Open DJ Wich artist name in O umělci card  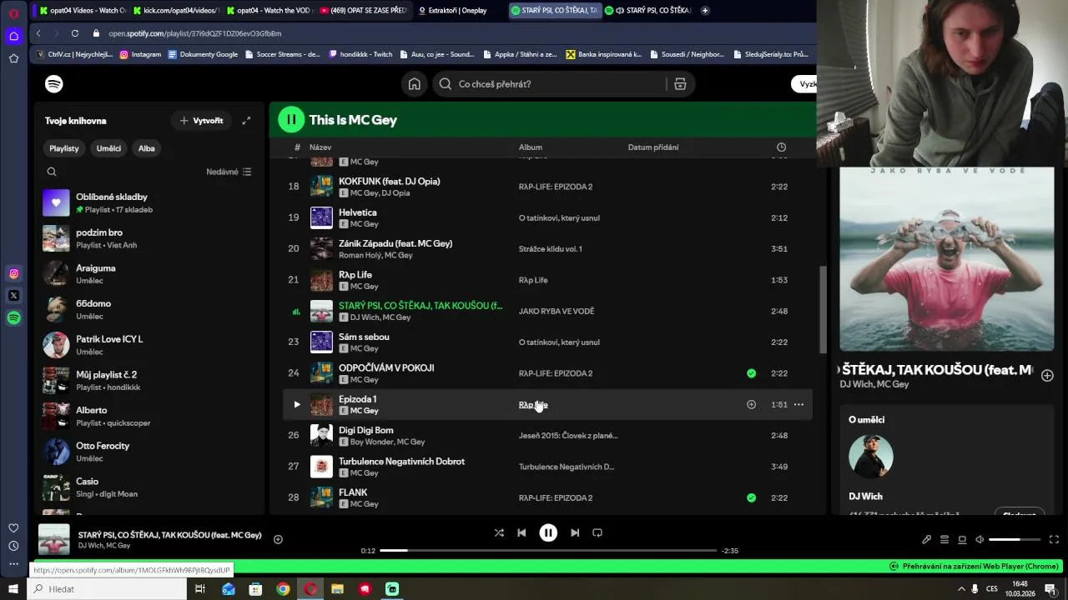(x=865, y=497)
